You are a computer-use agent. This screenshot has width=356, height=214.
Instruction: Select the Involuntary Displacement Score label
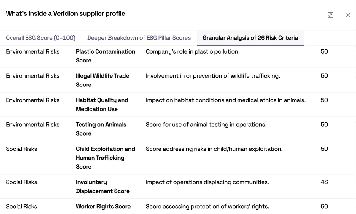click(x=103, y=187)
